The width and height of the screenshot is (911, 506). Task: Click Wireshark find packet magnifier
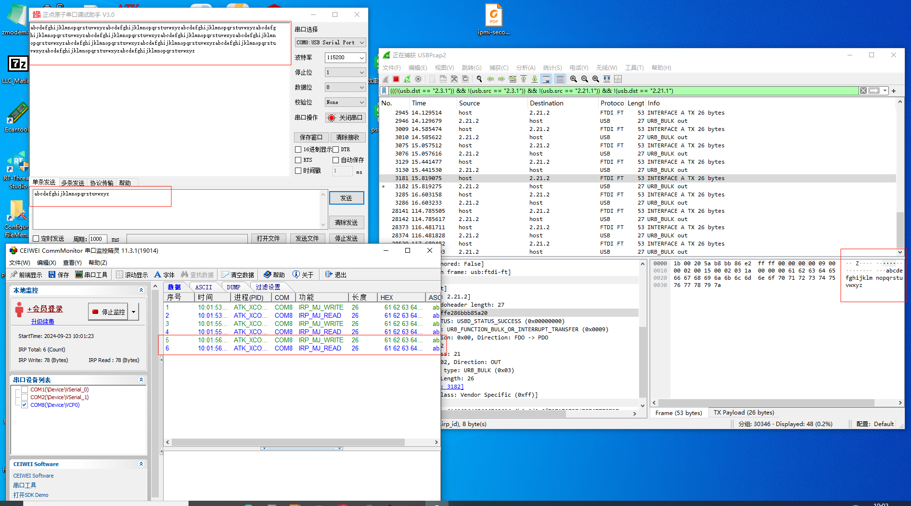click(x=479, y=79)
